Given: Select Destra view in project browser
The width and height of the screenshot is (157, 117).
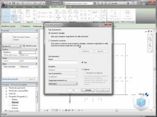Looking at the screenshot, I should click(x=14, y=99).
